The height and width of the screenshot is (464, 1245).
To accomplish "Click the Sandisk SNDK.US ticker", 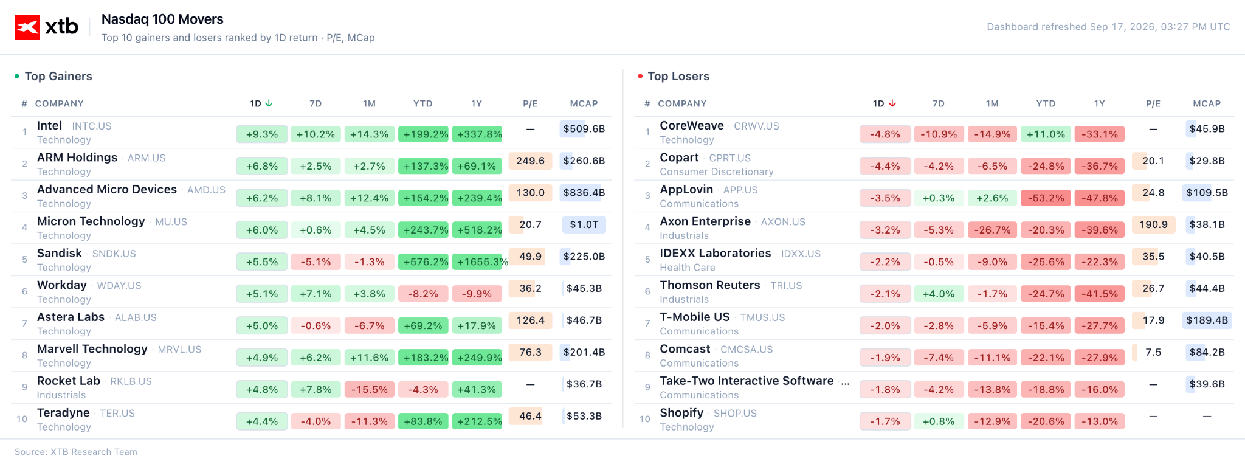I will coord(114,254).
